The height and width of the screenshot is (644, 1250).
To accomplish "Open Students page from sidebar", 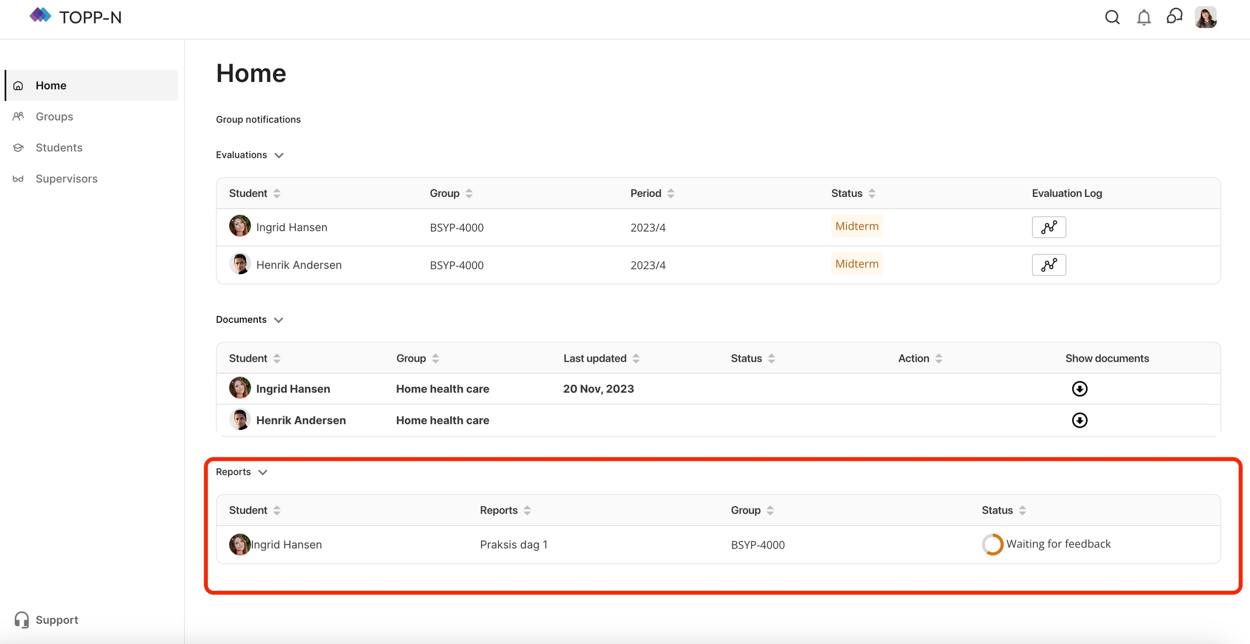I will point(59,148).
